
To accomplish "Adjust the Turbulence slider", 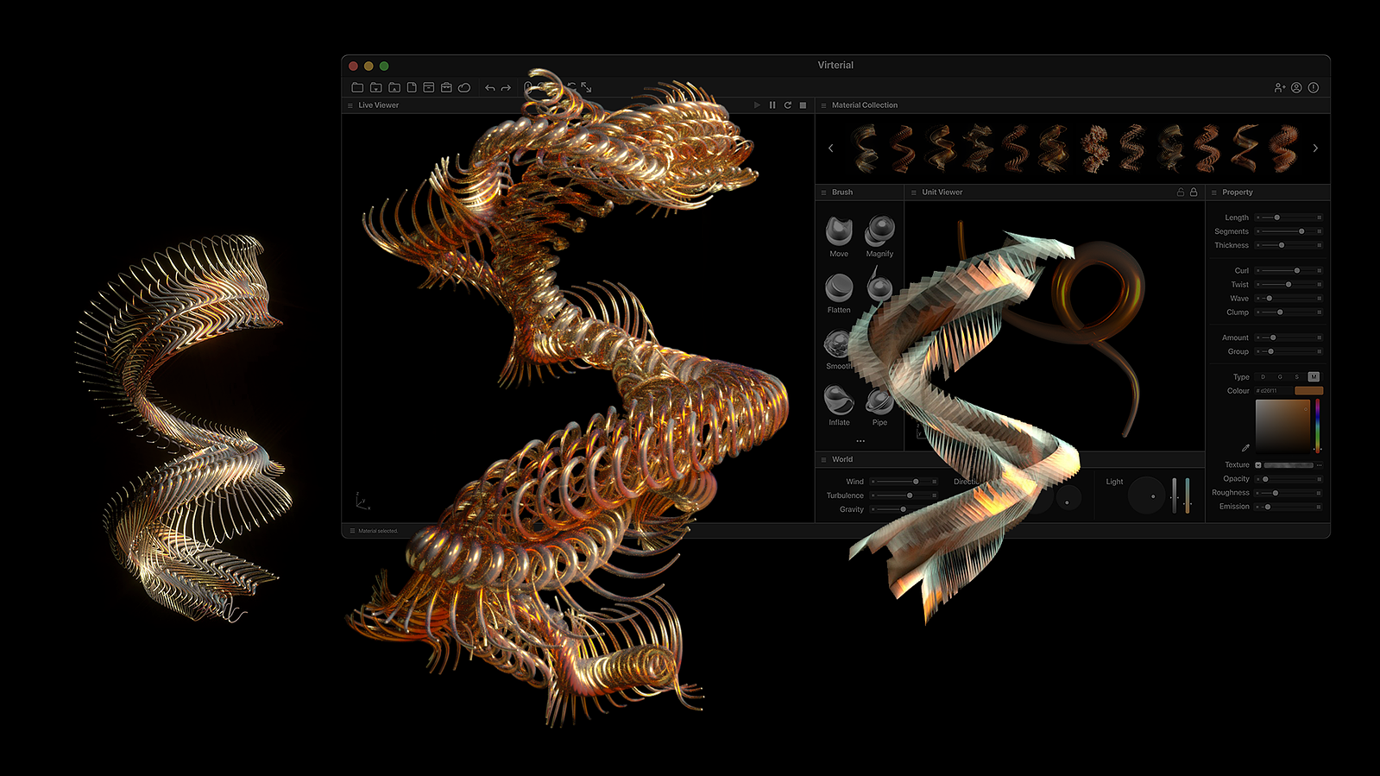I will (x=904, y=495).
